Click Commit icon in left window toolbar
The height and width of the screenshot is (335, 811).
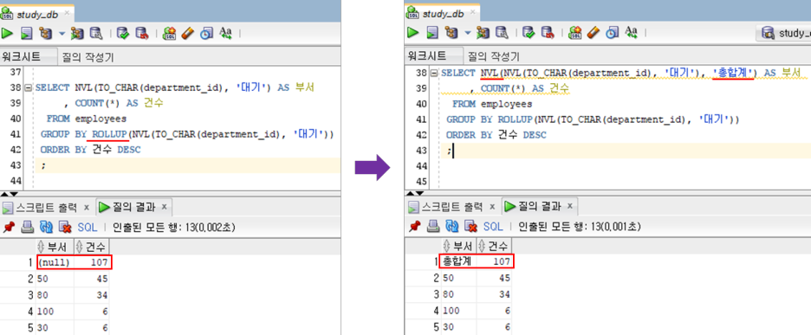(x=122, y=34)
